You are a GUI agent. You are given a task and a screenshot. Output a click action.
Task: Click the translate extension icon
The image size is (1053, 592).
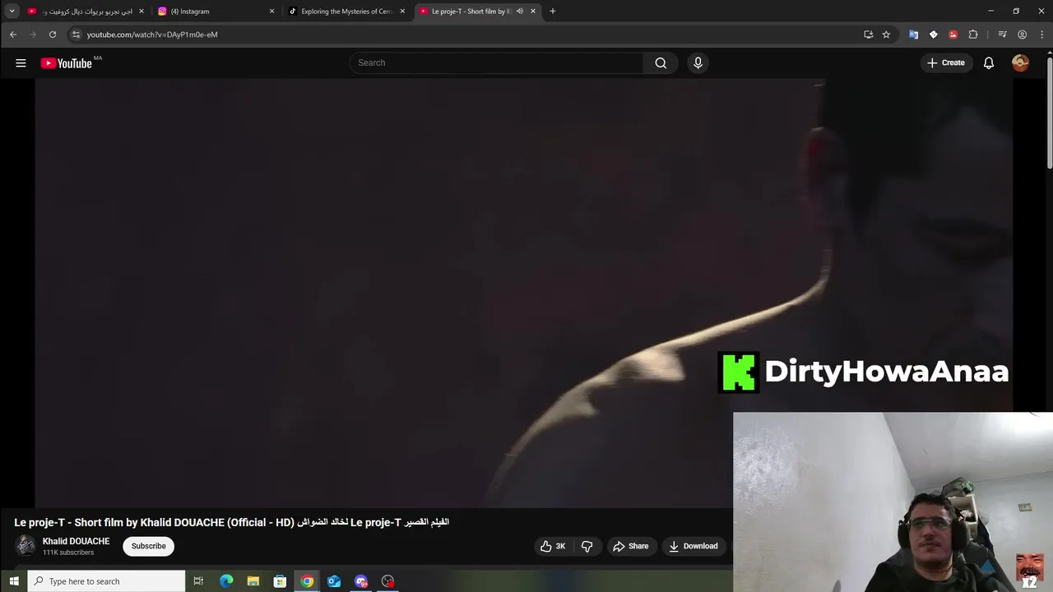coord(913,35)
